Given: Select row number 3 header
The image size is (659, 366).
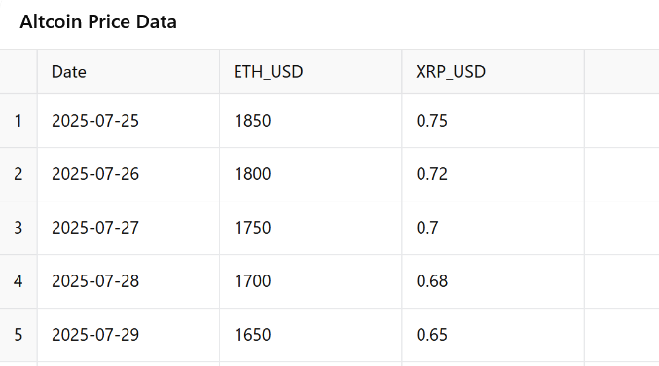Looking at the screenshot, I should (18, 228).
